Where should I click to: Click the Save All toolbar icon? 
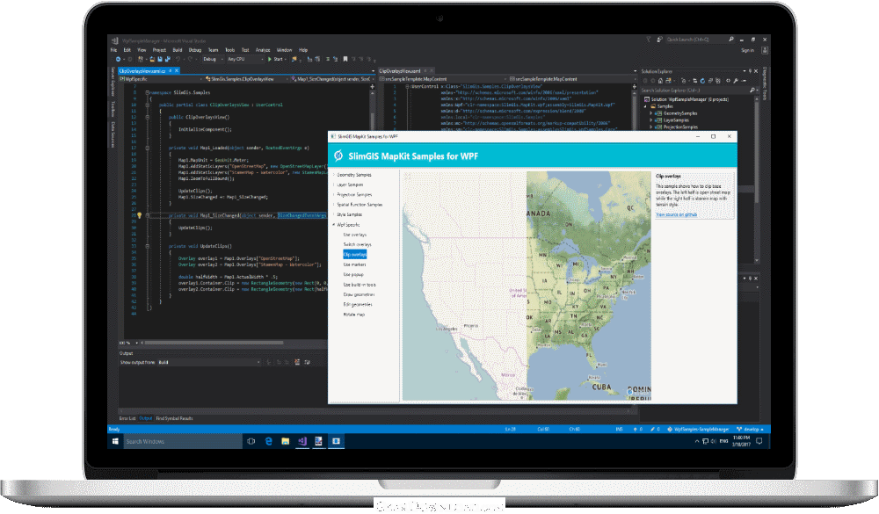(x=167, y=59)
